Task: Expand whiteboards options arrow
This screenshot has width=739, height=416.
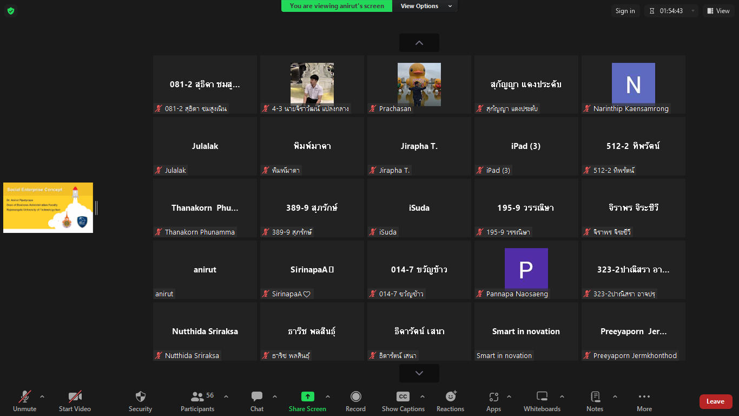Action: pos(562,396)
